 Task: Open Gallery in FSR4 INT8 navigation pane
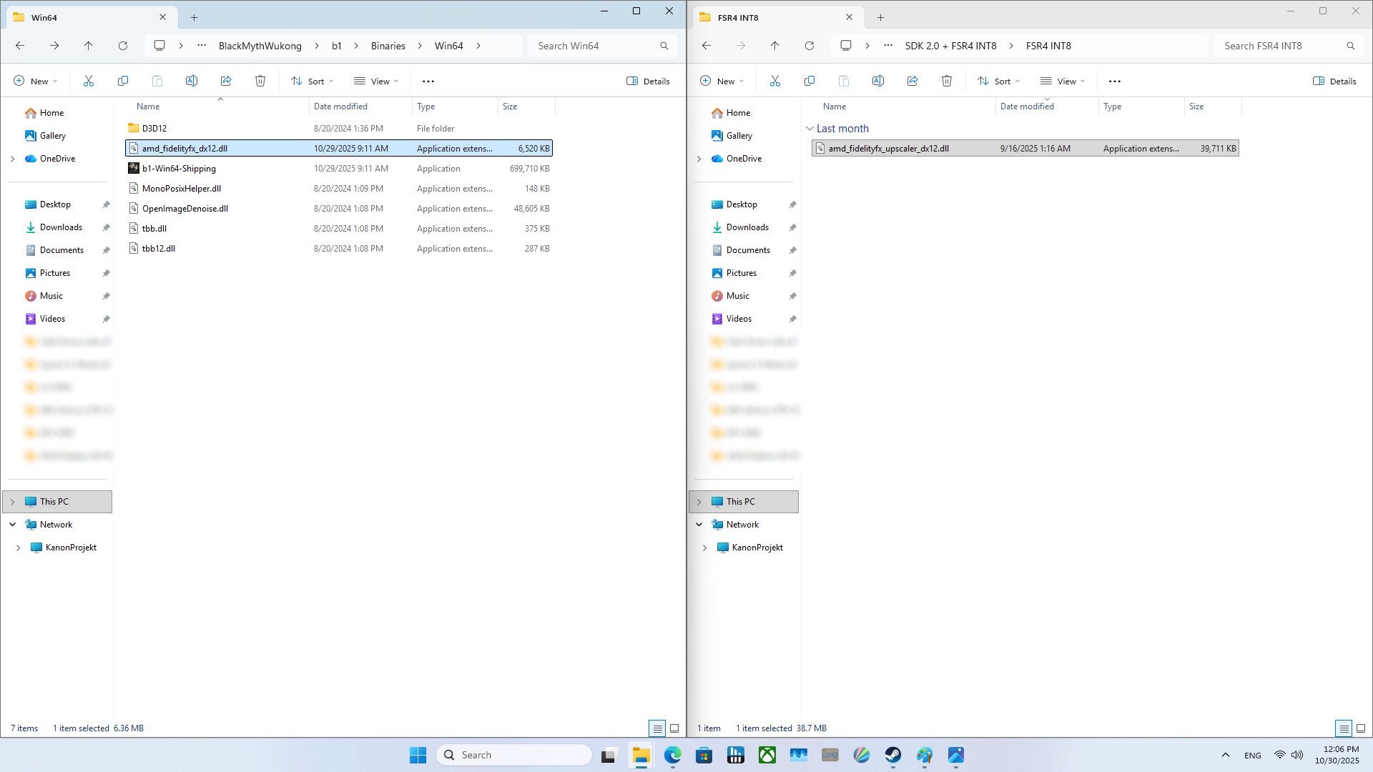pos(739,136)
